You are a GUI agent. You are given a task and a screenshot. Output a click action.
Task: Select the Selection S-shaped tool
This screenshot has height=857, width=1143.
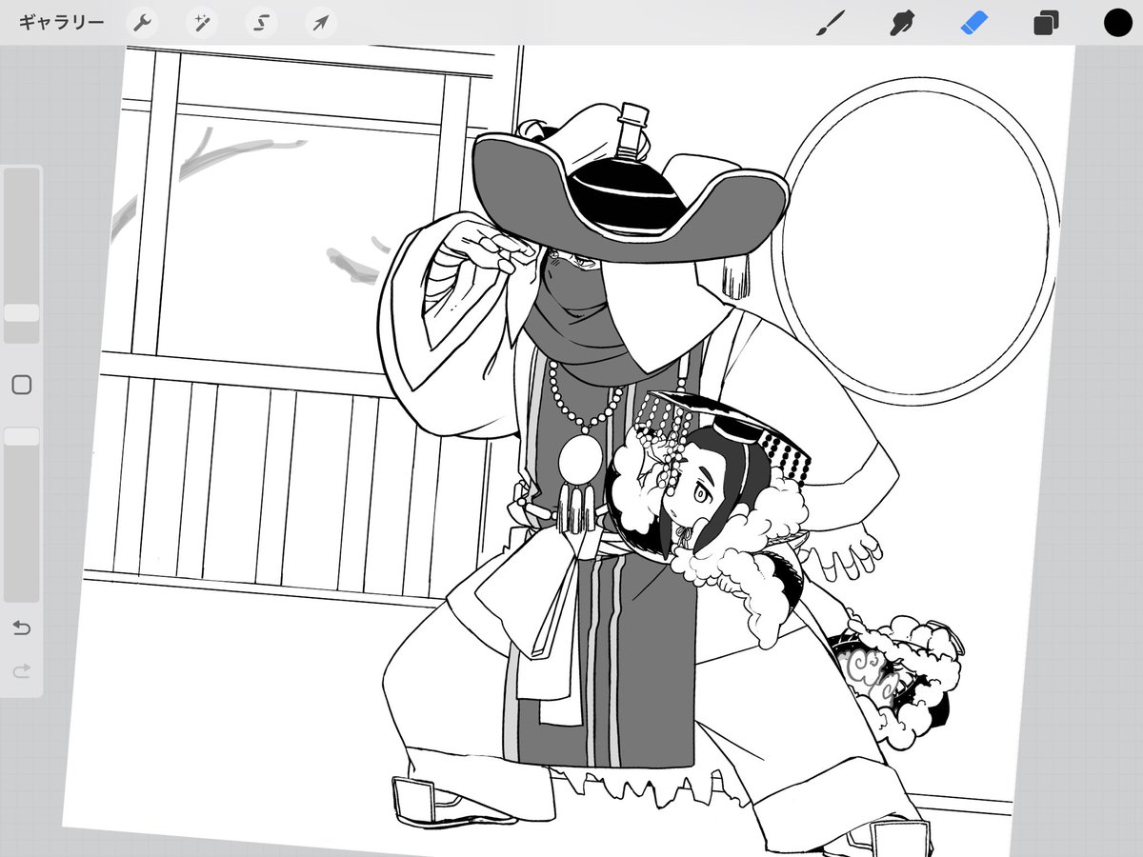pyautogui.click(x=260, y=23)
